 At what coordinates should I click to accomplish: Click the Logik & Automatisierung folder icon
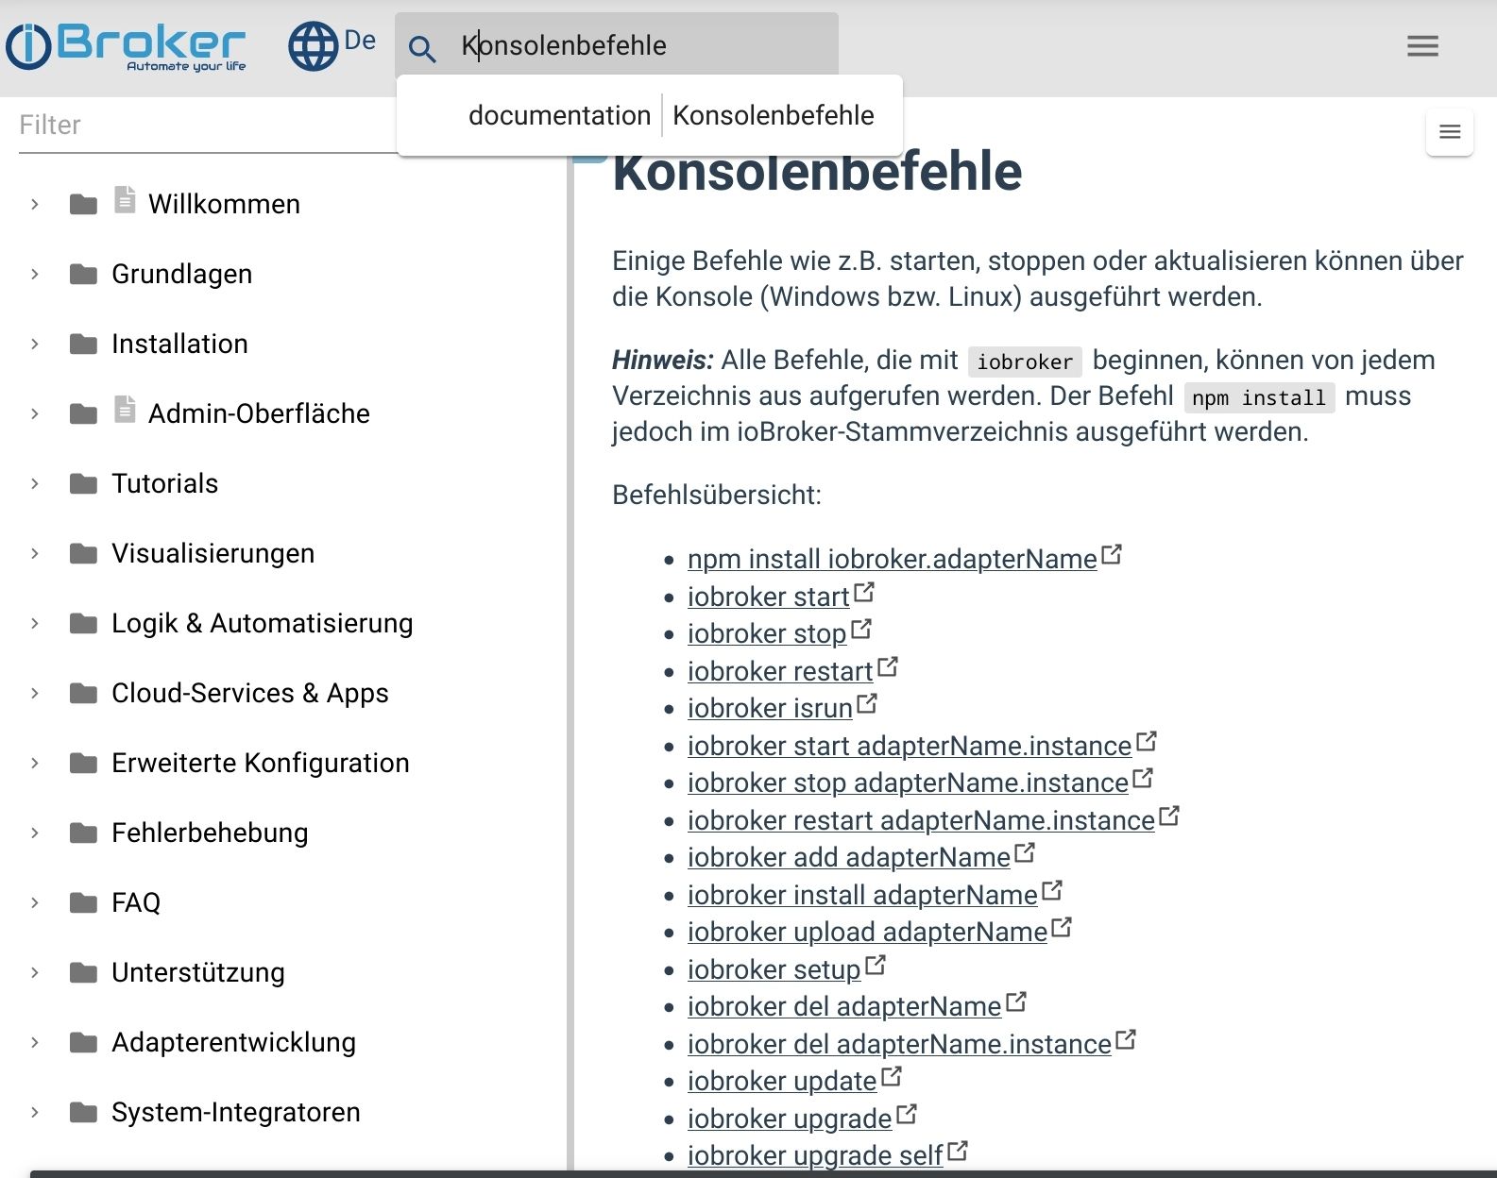83,624
